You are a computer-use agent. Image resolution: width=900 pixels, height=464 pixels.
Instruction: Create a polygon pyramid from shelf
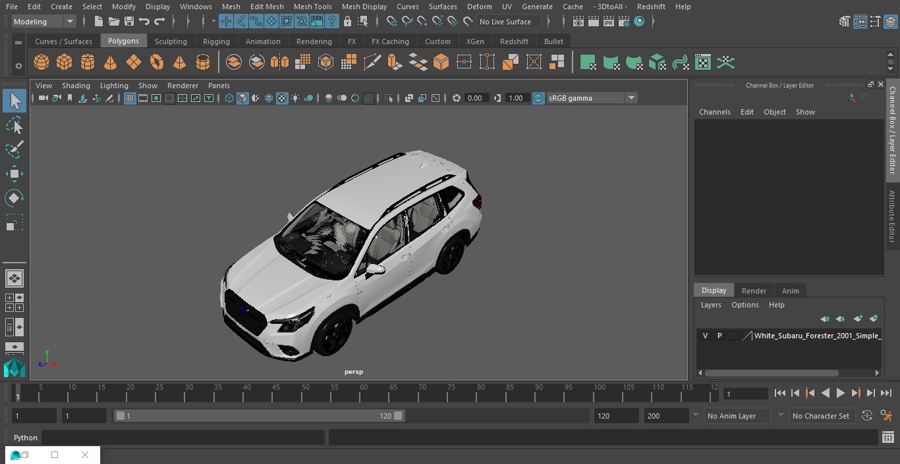click(x=179, y=63)
